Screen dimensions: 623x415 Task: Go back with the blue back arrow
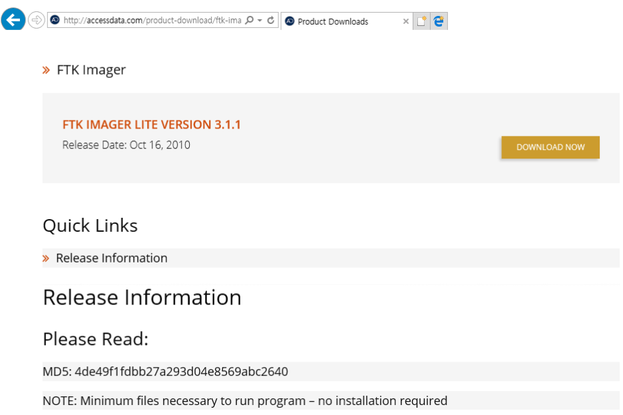point(13,19)
